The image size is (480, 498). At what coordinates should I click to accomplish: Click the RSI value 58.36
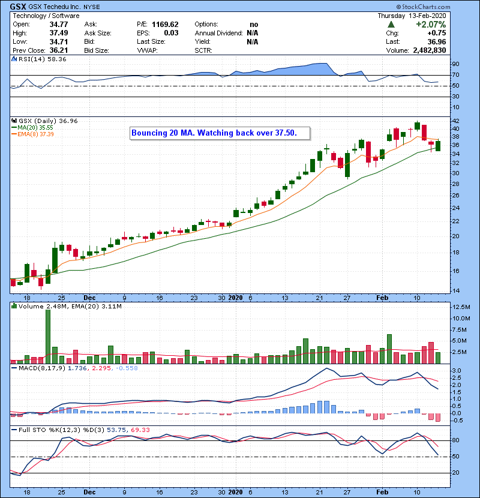(x=56, y=59)
